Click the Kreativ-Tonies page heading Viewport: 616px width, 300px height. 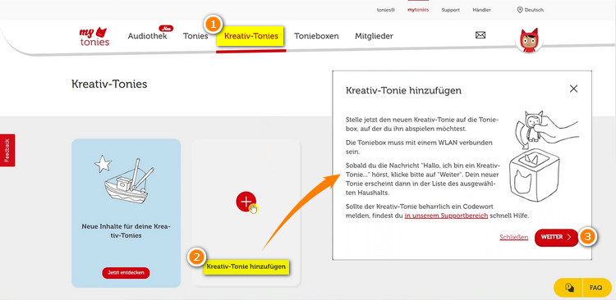click(109, 84)
